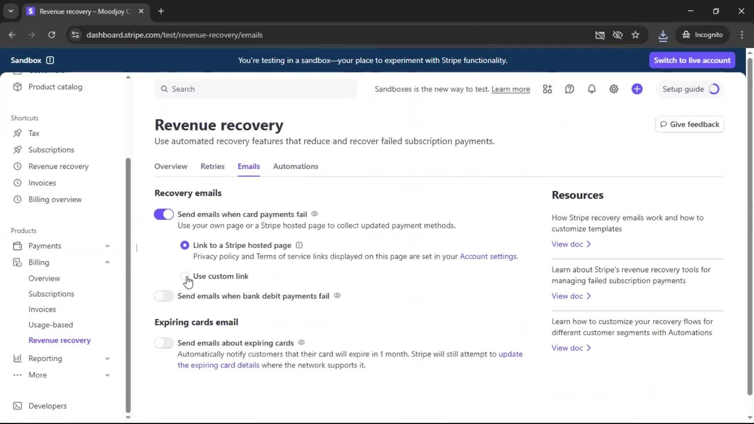
Task: Click the blue plus create button
Action: [637, 89]
